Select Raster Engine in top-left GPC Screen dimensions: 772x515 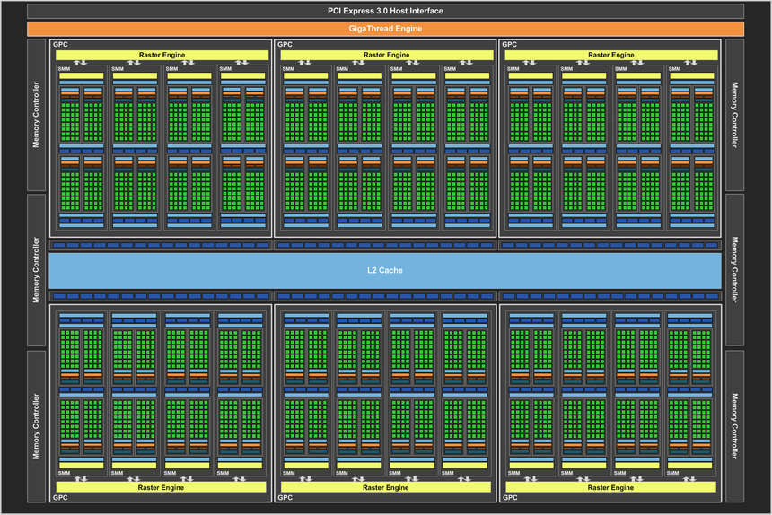tap(162, 55)
